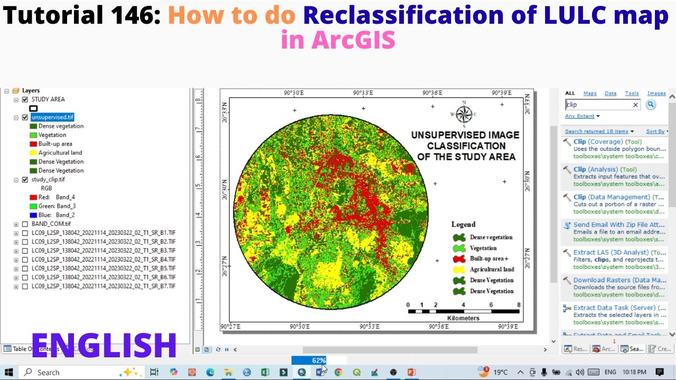Check the SR_B1.TIF layer checkbox
Image resolution: width=676 pixels, height=380 pixels.
click(x=25, y=233)
